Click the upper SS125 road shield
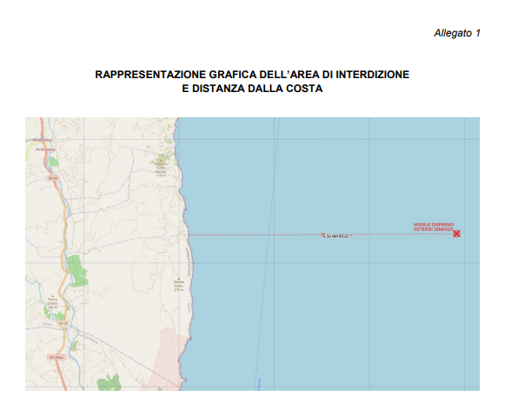Screen dimensions: 505x416 pos(53,178)
